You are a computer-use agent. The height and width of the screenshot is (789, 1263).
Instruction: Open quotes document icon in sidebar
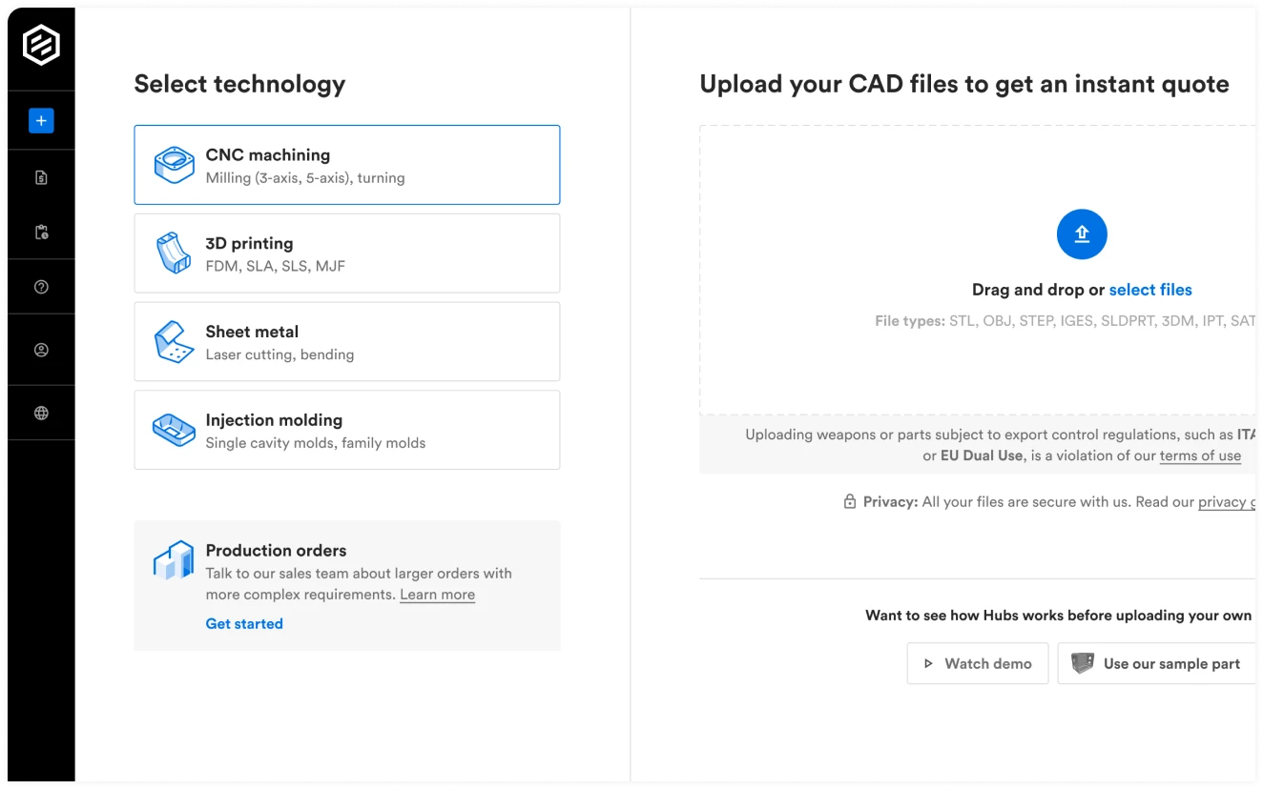tap(41, 177)
